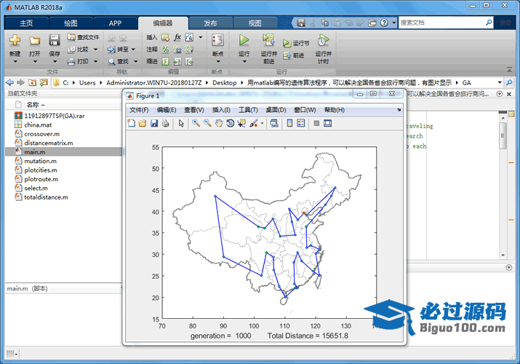Click the comment percent icon
Image resolution: width=520 pixels, height=364 pixels.
tap(166, 50)
